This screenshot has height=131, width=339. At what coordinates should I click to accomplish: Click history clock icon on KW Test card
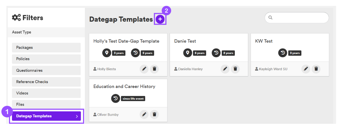click(x=283, y=53)
